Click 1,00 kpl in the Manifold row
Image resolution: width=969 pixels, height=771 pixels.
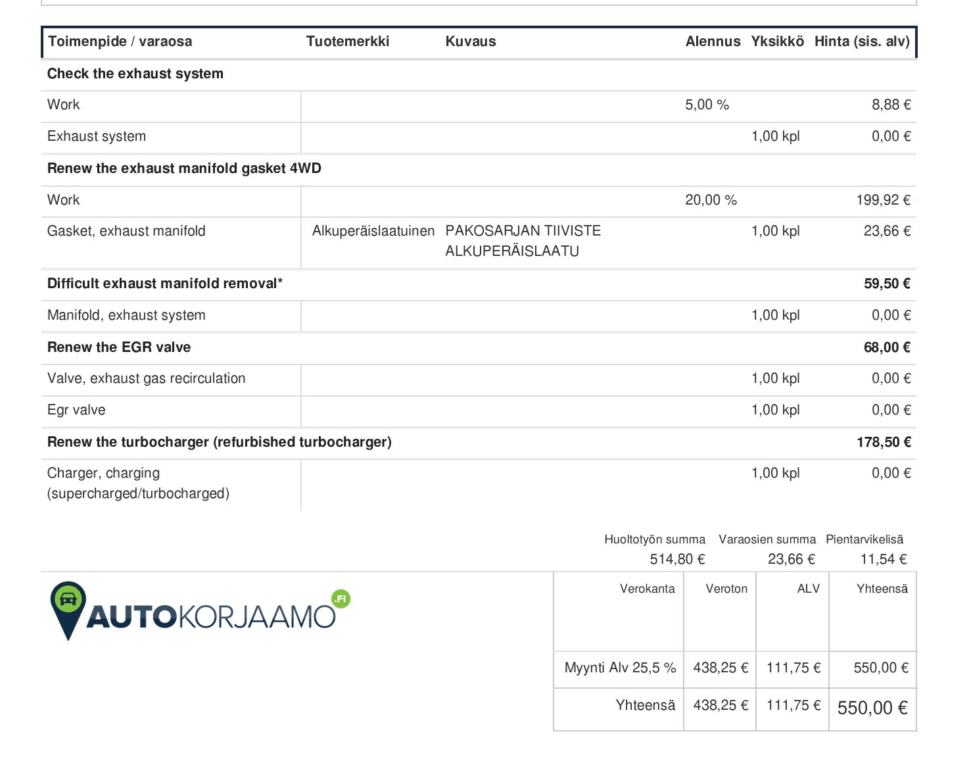coord(775,315)
